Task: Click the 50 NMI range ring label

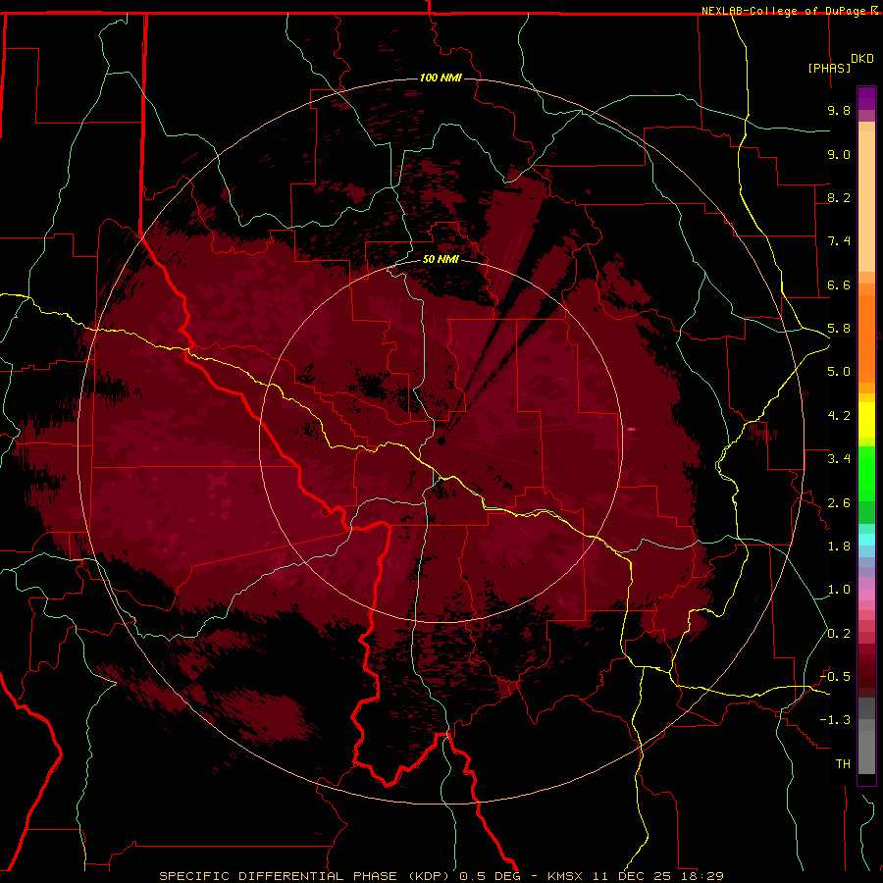Action: 441,260
